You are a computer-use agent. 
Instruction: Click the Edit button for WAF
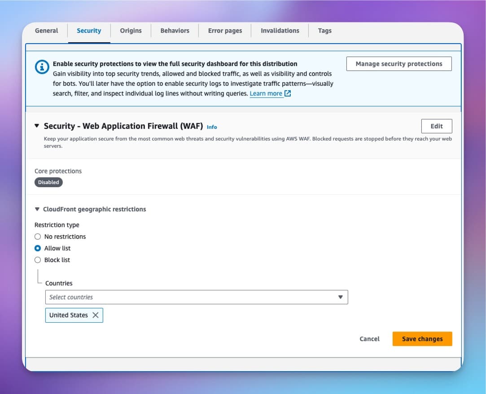436,126
